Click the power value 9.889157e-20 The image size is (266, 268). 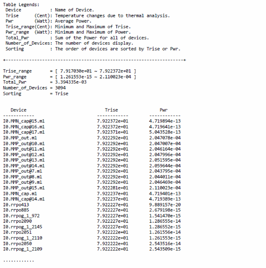tap(165, 205)
